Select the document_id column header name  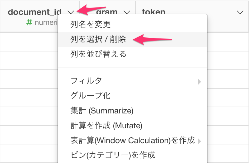click(35, 12)
